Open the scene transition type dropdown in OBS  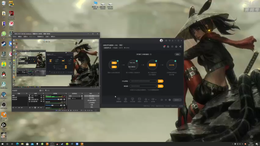coord(74,96)
